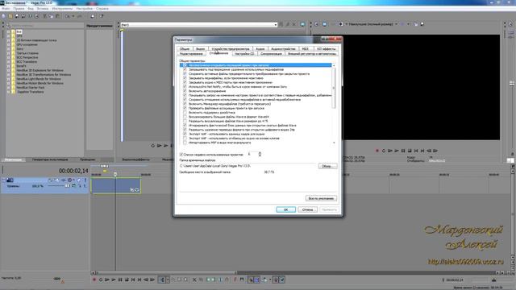The image size is (516, 290).
Task: Open the Инструменты menu
Action: coord(62,9)
